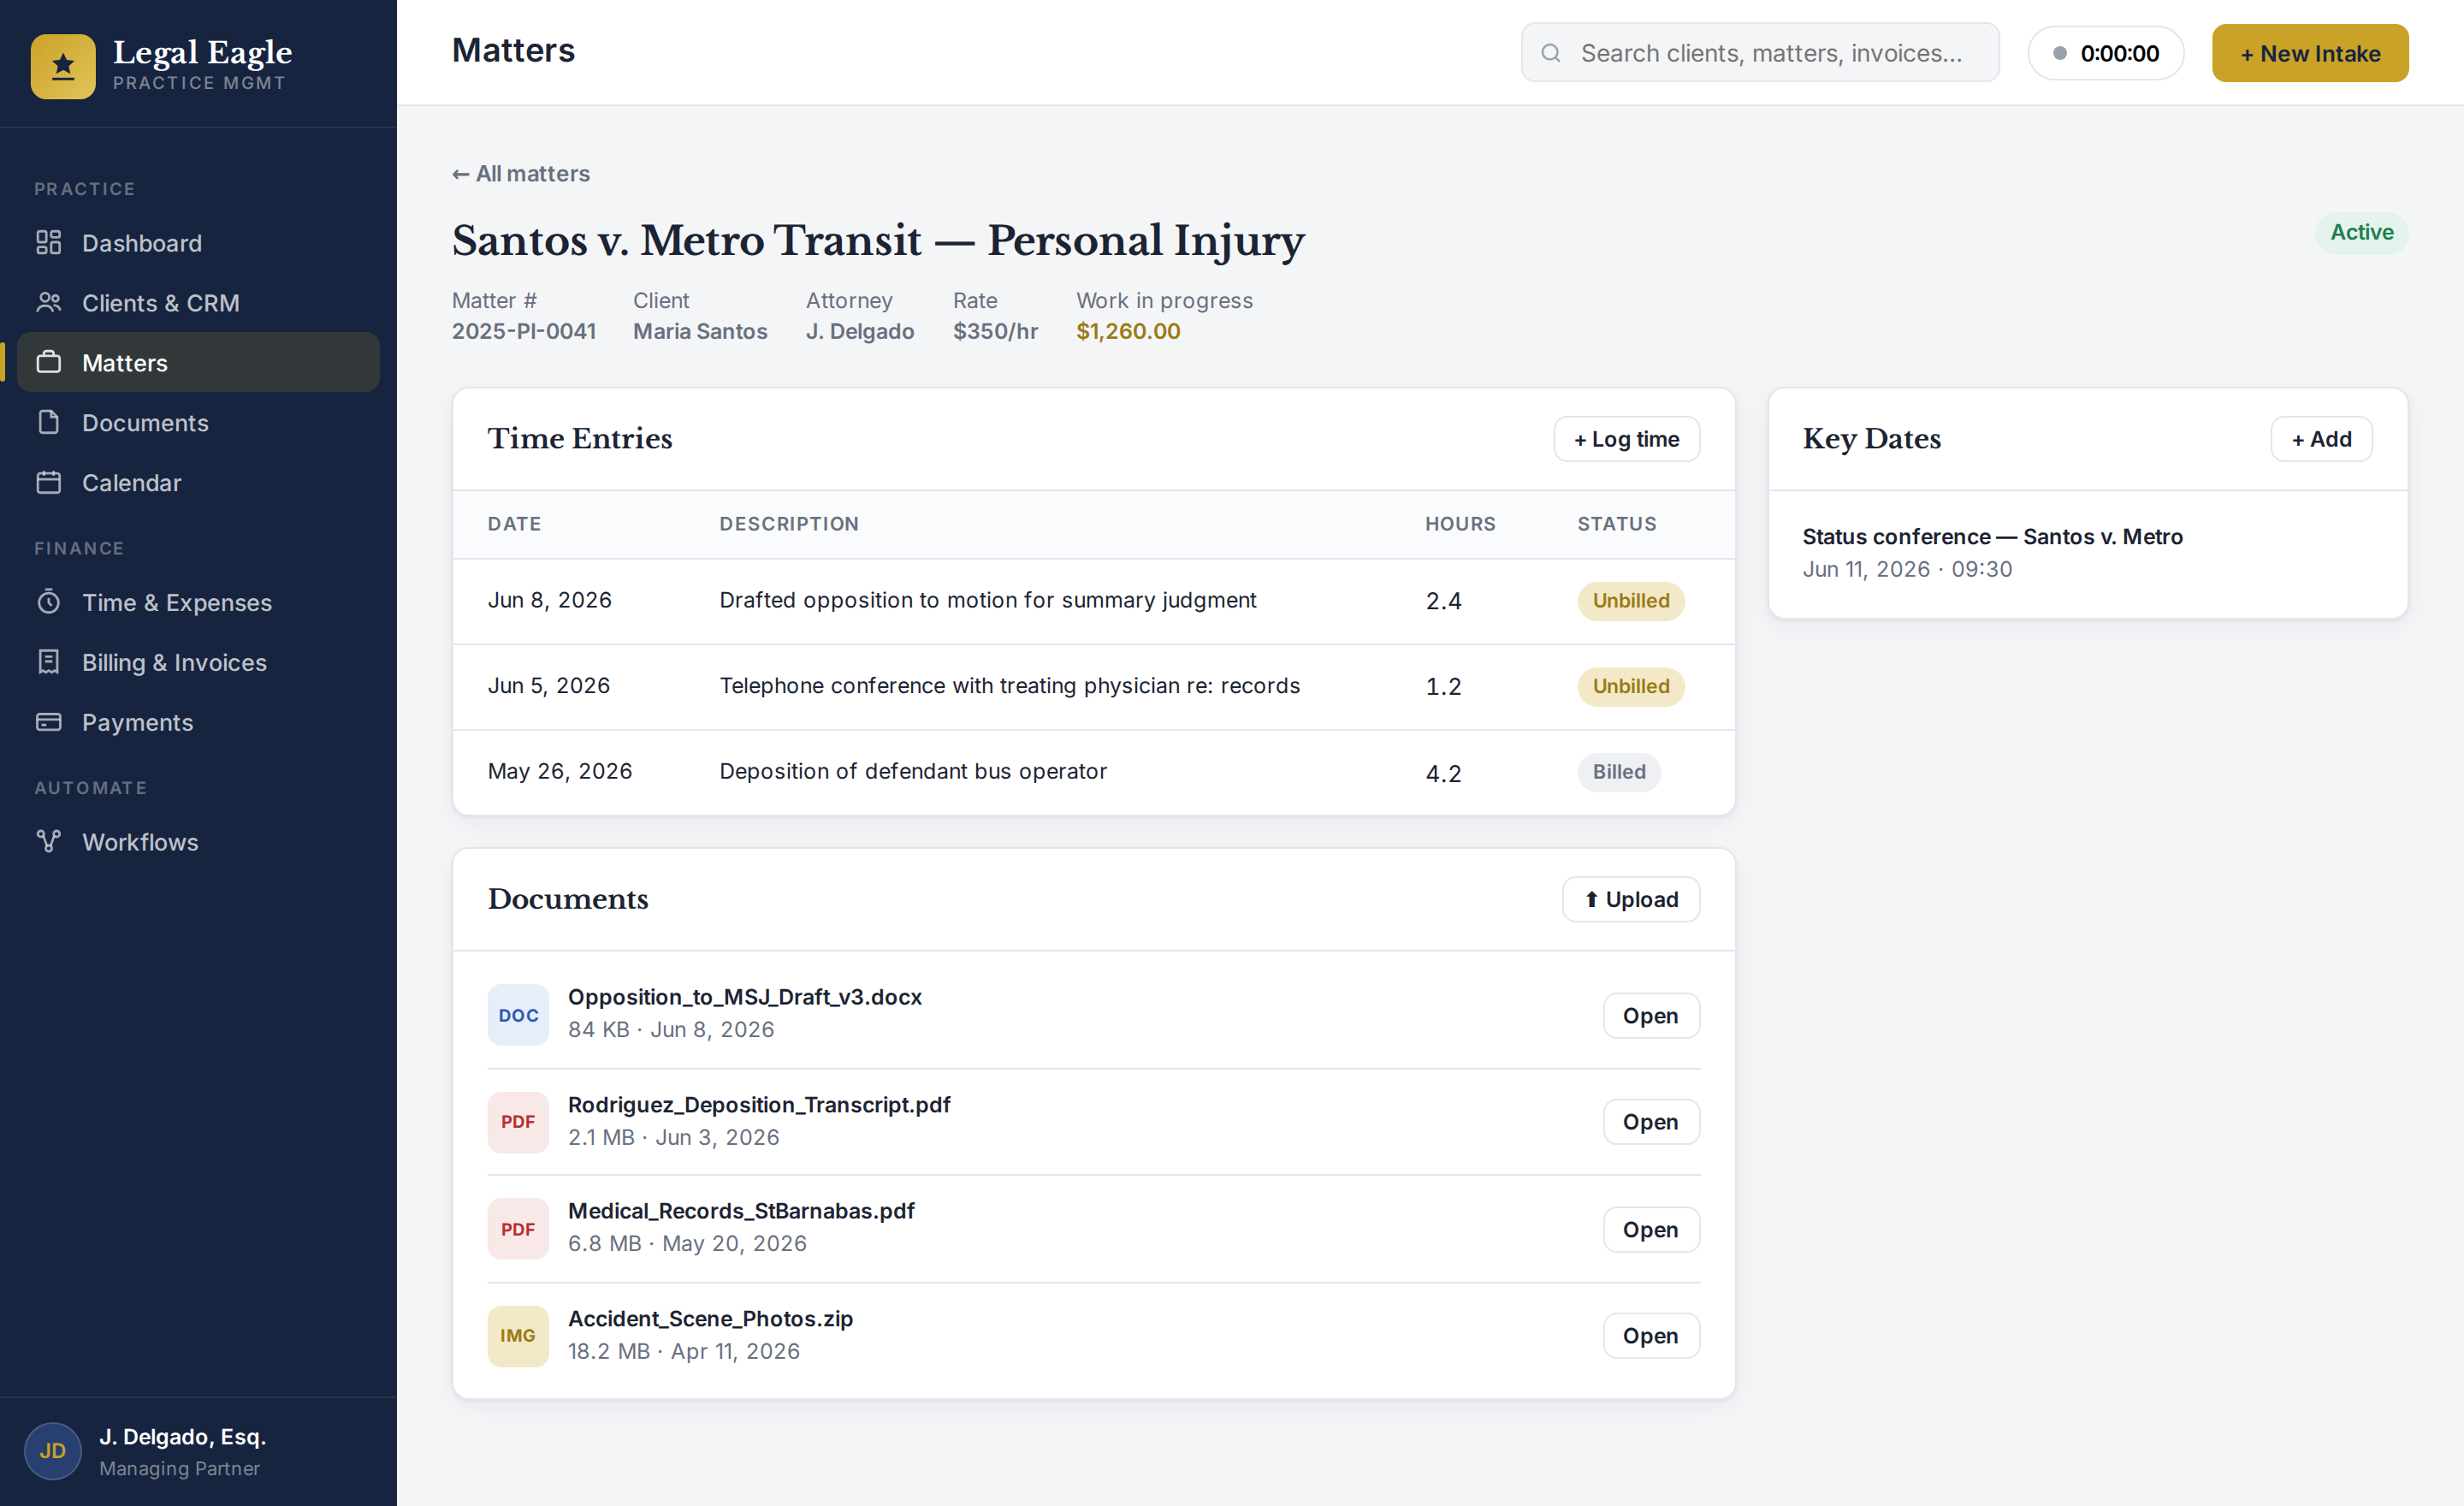This screenshot has height=1506, width=2464.
Task: Click the Matters briefcase icon
Action: tap(49, 362)
